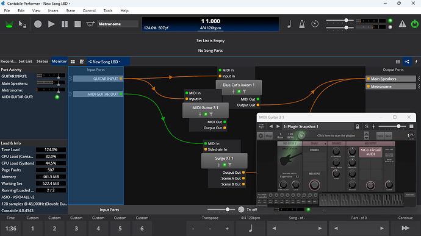Pause the main transport
The width and height of the screenshot is (421, 236).
pyautogui.click(x=65, y=24)
